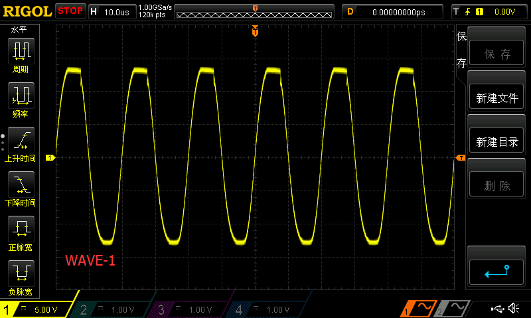
Task: Click the 新建文件 new file button
Action: pos(496,97)
